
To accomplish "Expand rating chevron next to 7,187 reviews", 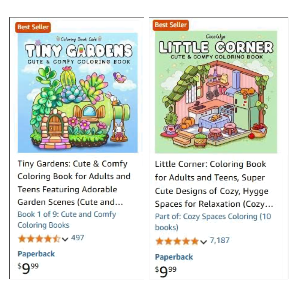I will tap(203, 242).
